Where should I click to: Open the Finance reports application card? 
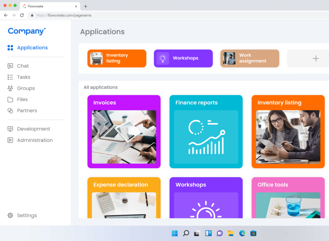tap(206, 132)
